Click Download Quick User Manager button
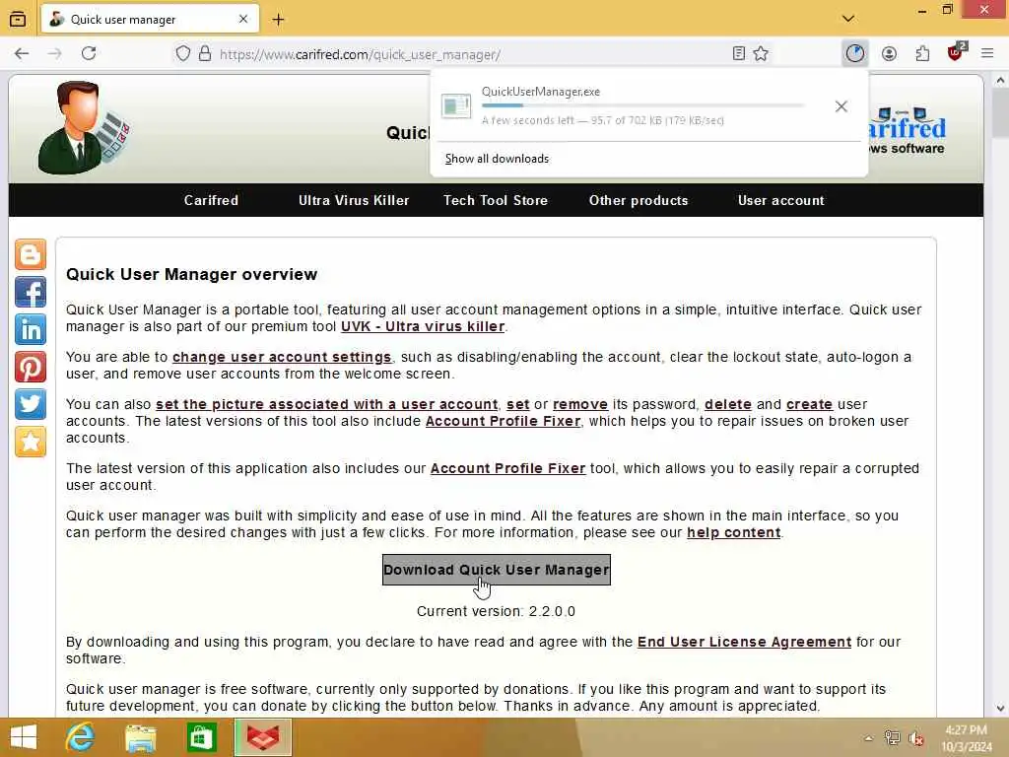 [x=497, y=570]
